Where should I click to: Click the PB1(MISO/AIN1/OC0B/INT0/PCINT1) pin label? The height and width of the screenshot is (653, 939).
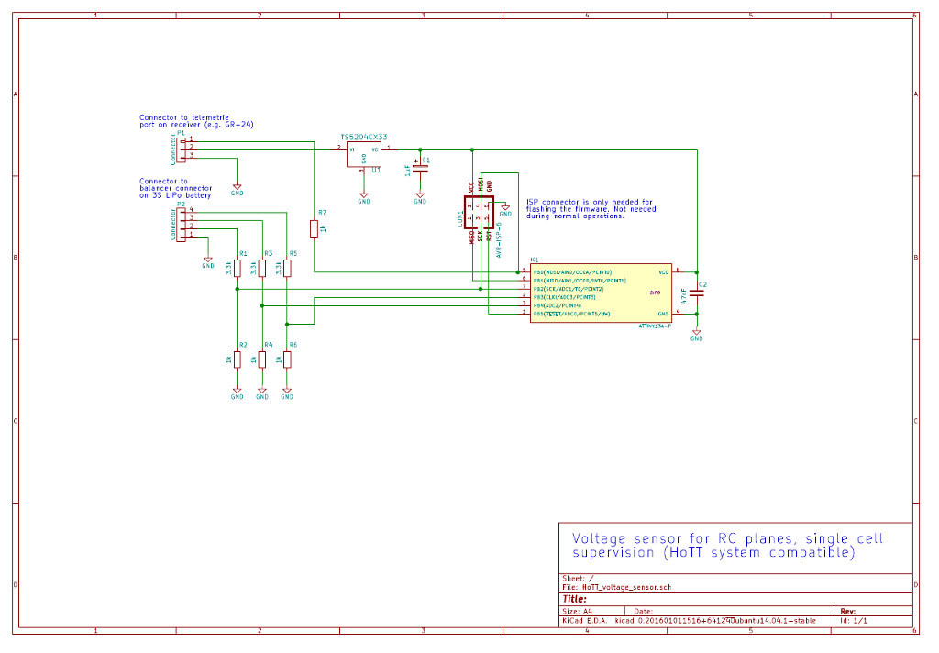pos(580,281)
